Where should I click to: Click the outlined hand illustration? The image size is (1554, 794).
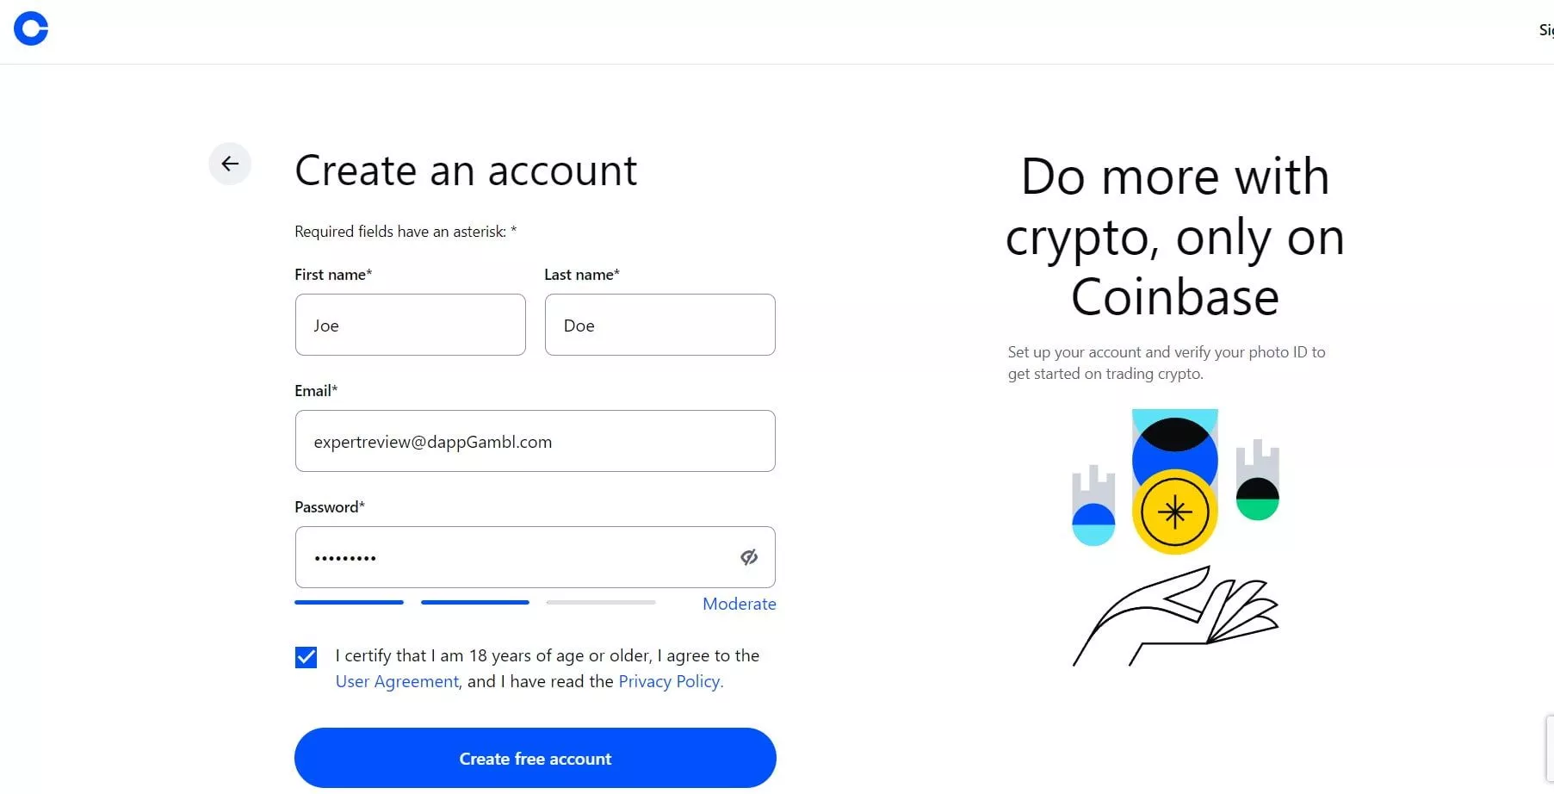tap(1176, 616)
